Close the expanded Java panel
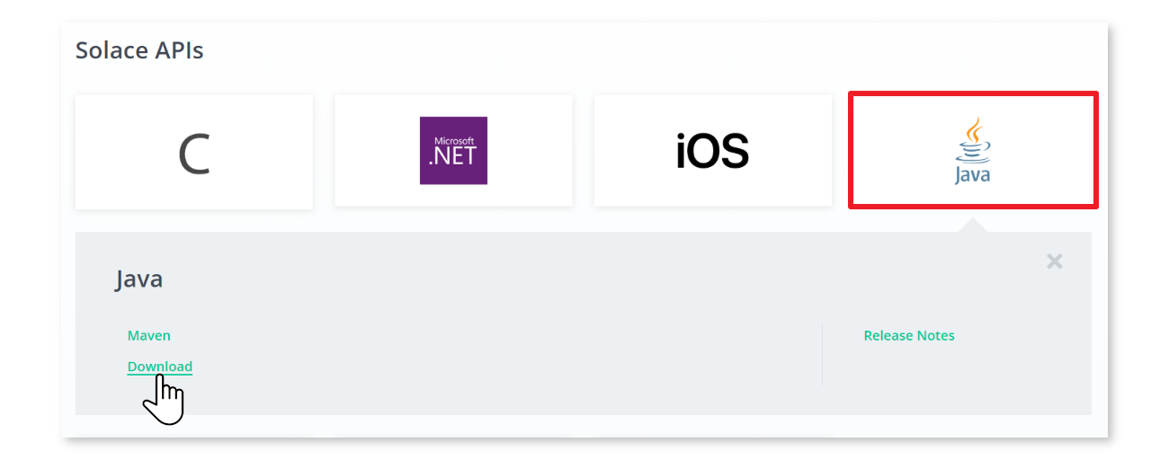This screenshot has width=1169, height=460. pyautogui.click(x=1055, y=261)
